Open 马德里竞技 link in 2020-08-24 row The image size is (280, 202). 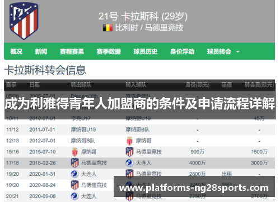(94, 185)
